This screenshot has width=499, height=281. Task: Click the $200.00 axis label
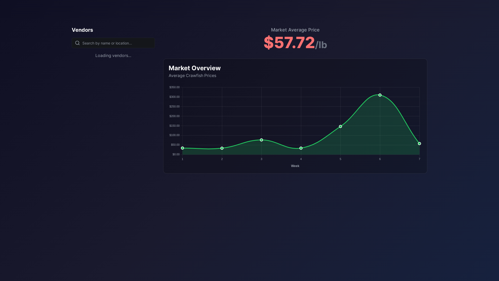coord(174,116)
